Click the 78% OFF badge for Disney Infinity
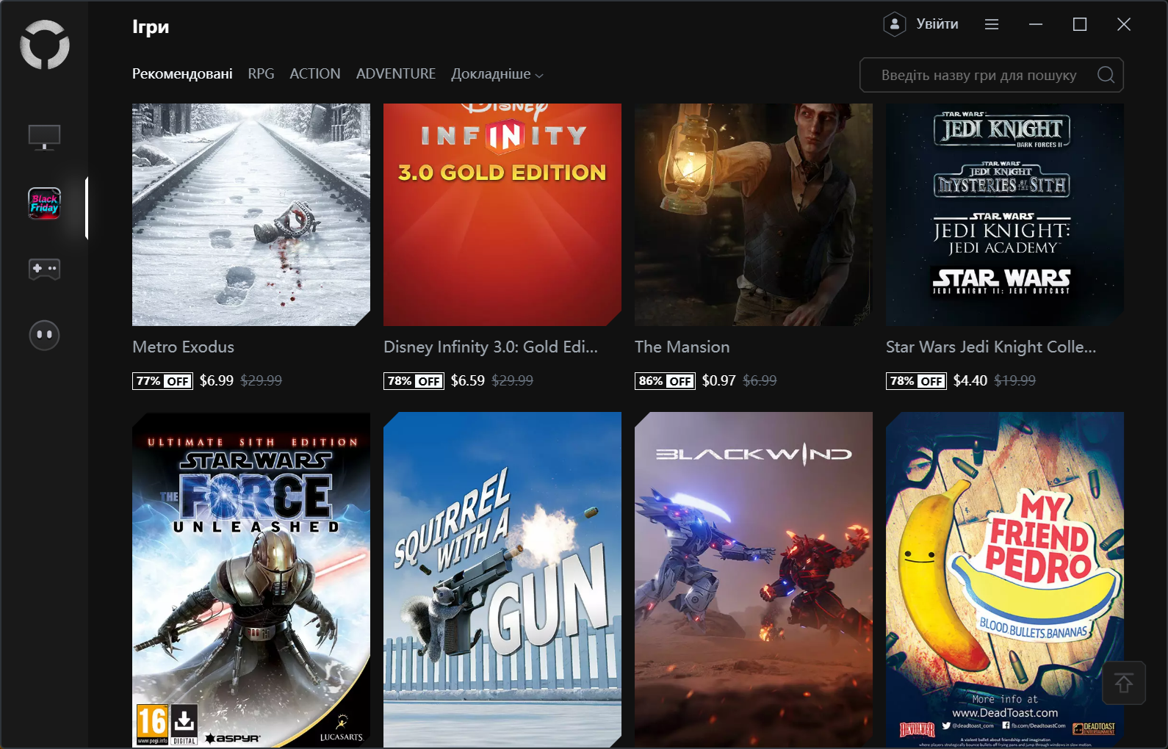 tap(414, 380)
